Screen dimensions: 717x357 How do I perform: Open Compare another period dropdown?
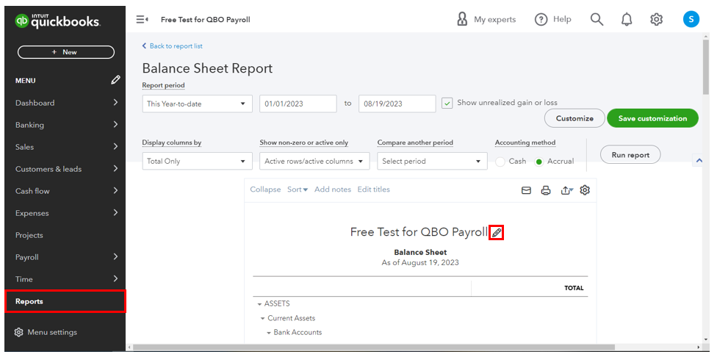432,162
